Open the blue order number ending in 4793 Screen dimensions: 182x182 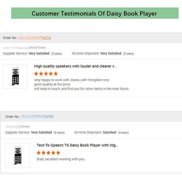click(37, 117)
